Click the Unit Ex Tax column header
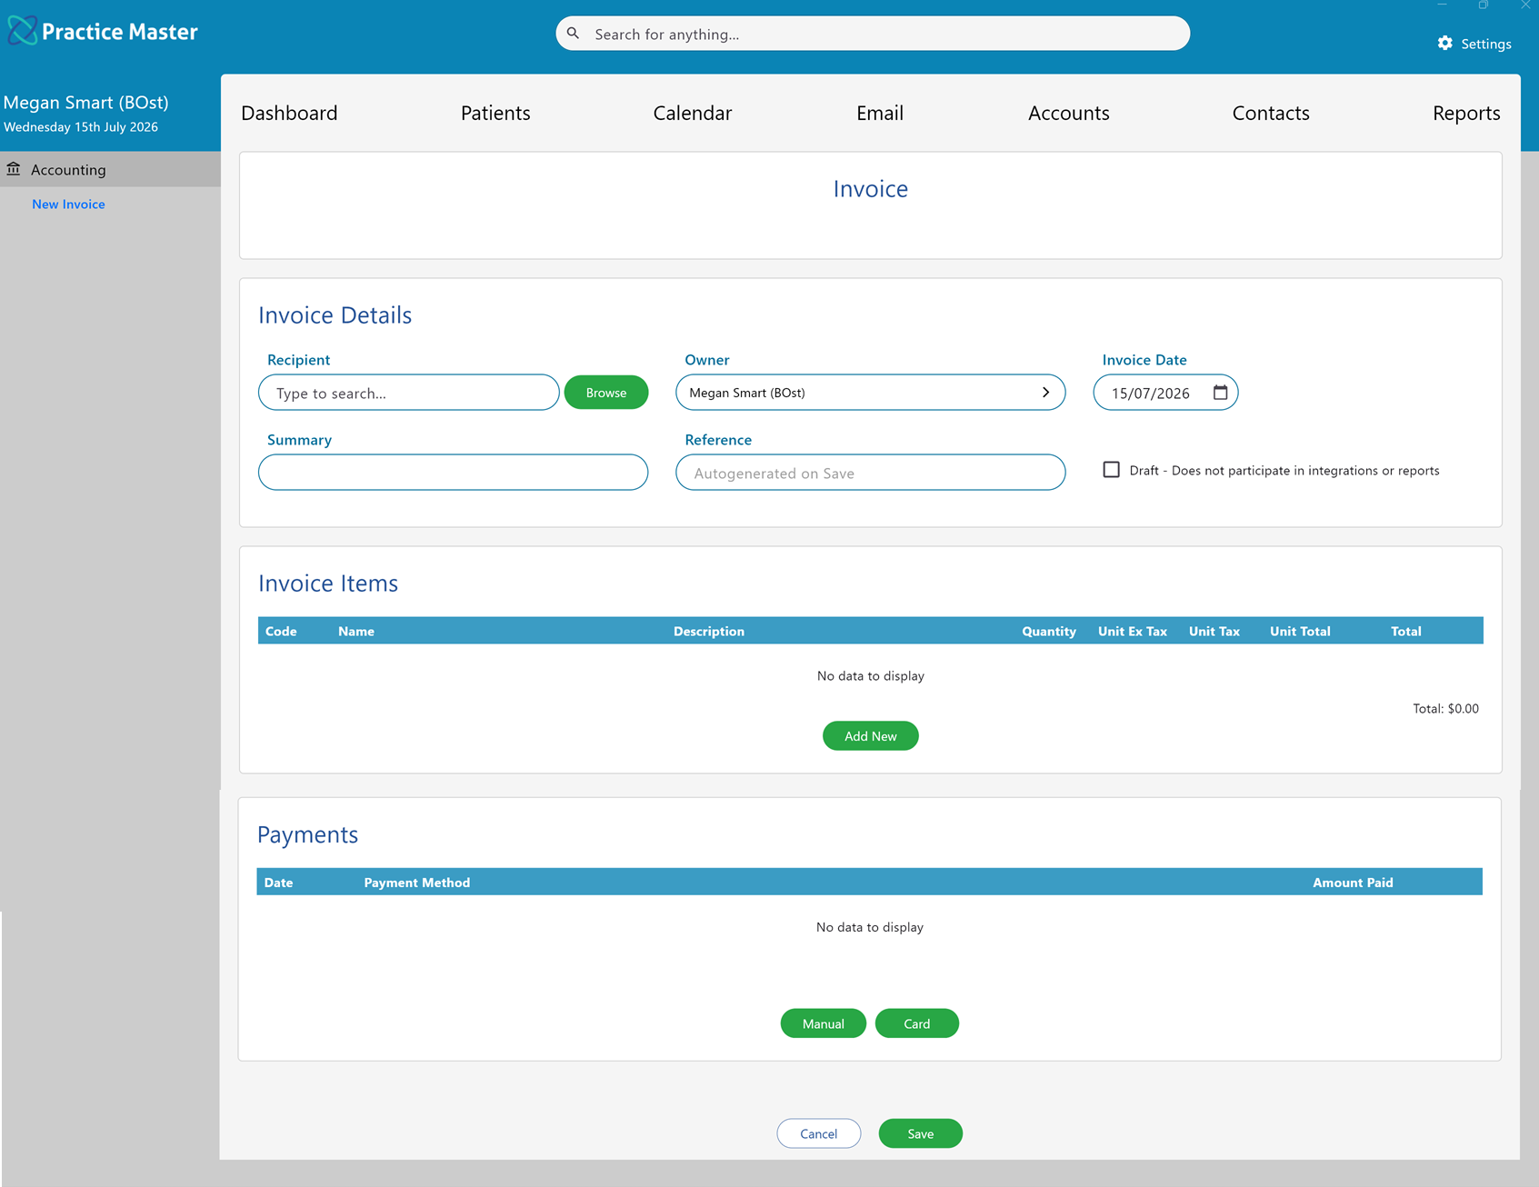The width and height of the screenshot is (1539, 1187). pyautogui.click(x=1132, y=631)
